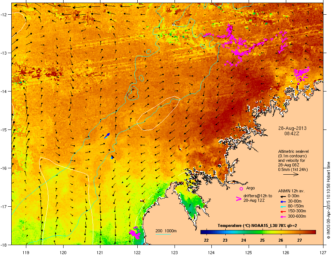Click the magenta drifters arrowhead legend symbol
331x256 pixels.
coord(238,199)
